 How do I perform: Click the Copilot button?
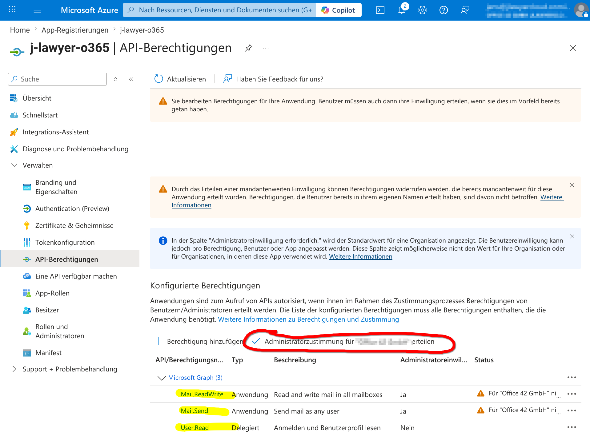click(338, 10)
